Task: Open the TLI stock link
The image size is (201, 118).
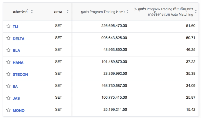Action: pos(15,27)
